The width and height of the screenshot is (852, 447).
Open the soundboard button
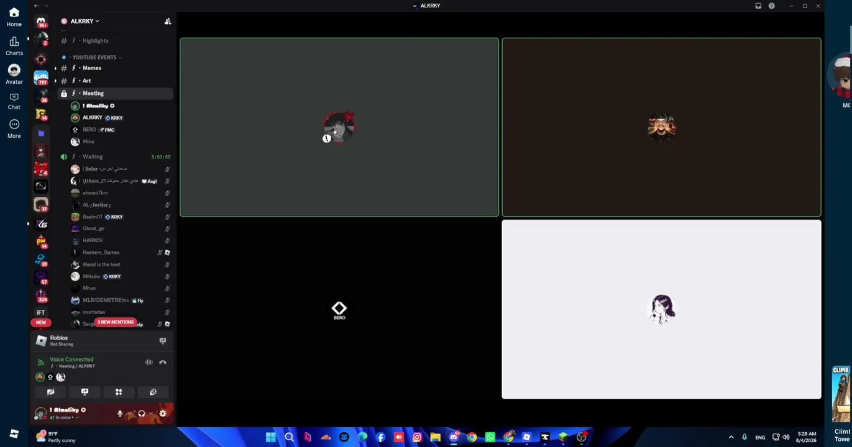pos(153,392)
